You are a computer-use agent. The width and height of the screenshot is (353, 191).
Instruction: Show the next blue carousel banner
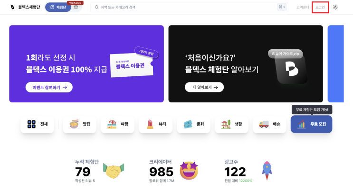click(336, 64)
